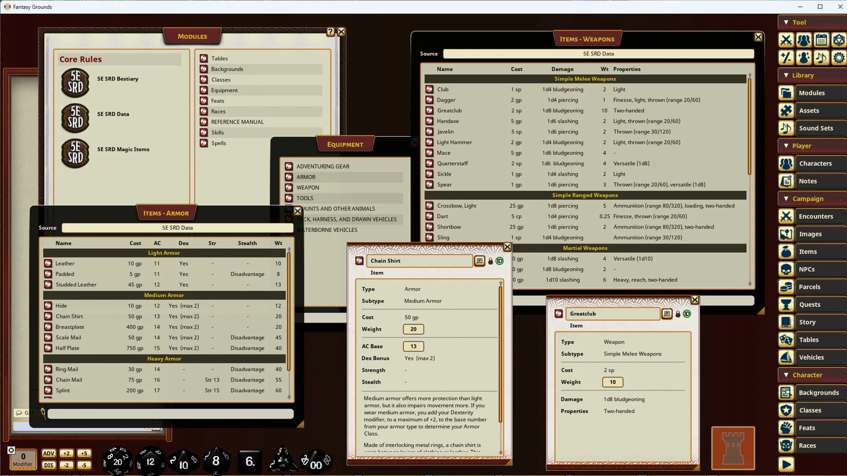Pick the d20 die in the dice tray
Viewport: 847px width, 476px height.
coord(117,461)
